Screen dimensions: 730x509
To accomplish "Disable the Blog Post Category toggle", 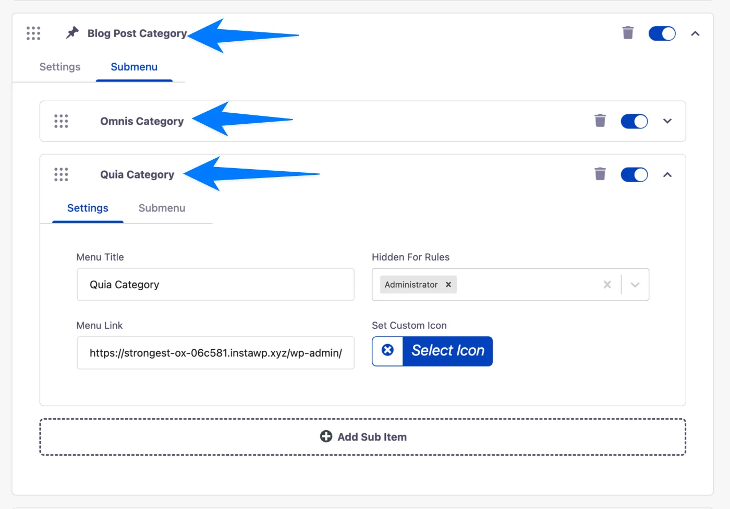I will click(x=662, y=33).
